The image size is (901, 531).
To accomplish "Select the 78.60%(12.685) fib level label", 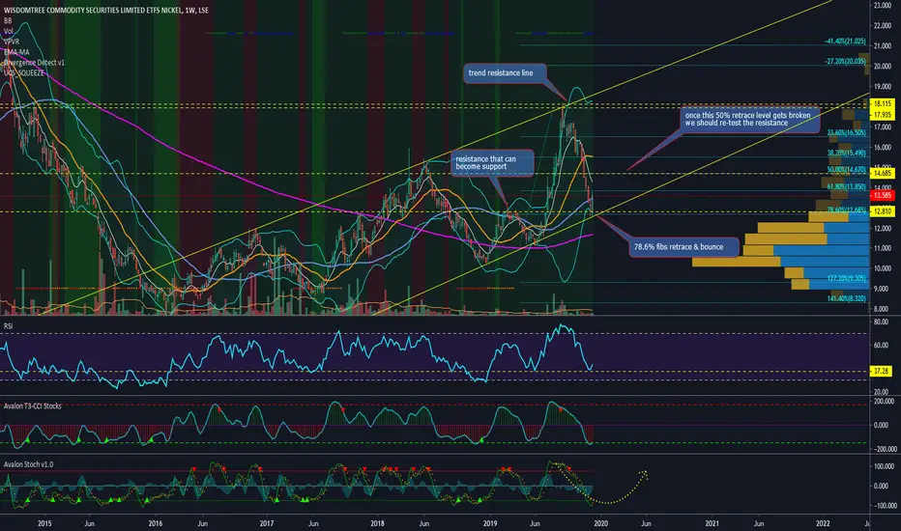I will tap(847, 210).
